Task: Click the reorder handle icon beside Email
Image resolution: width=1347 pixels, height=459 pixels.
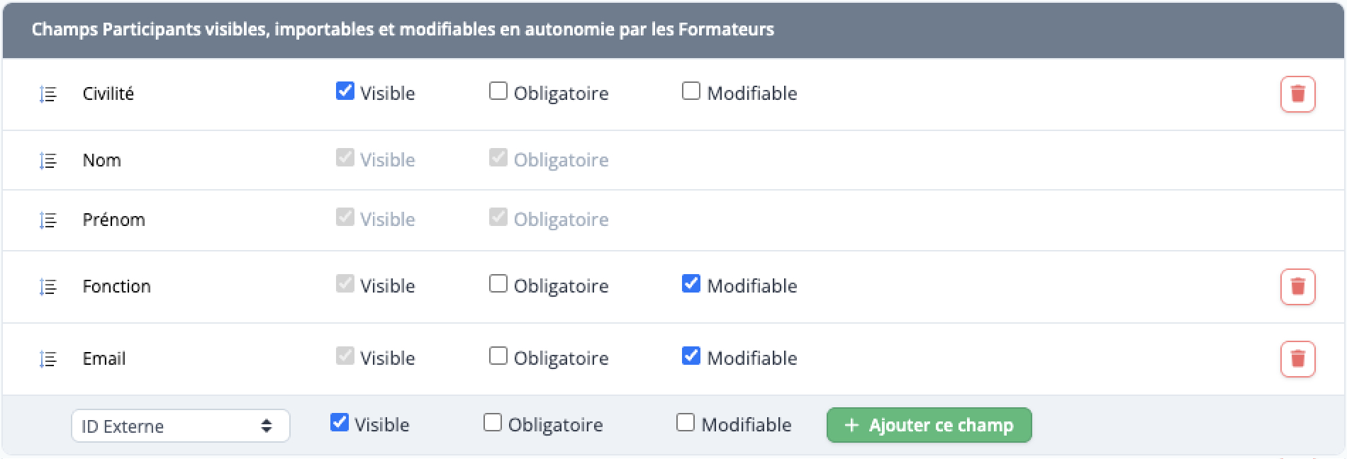Action: (x=47, y=359)
